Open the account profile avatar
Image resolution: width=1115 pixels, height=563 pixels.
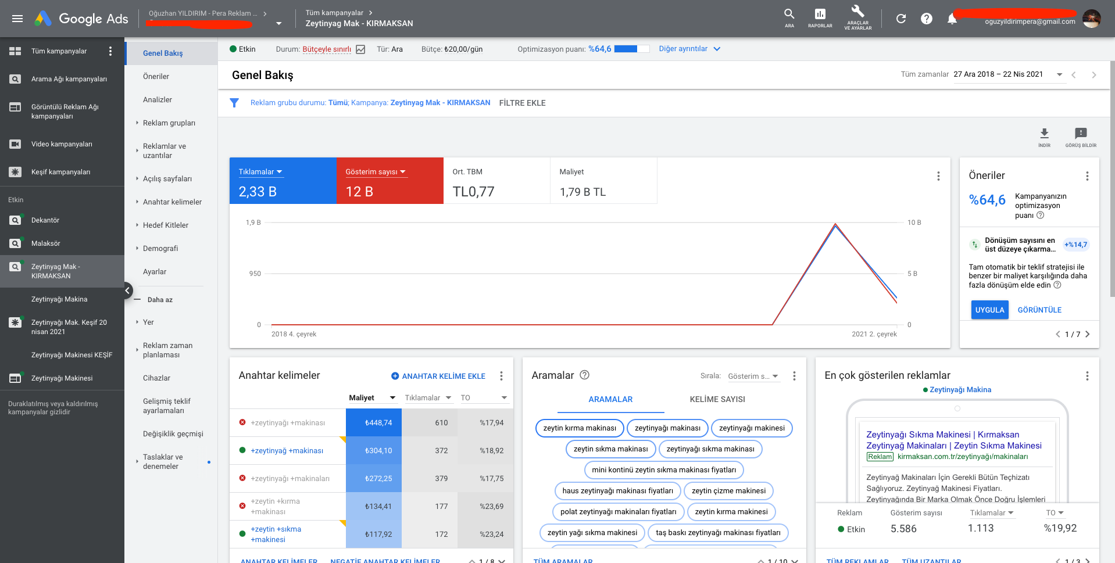coord(1092,19)
